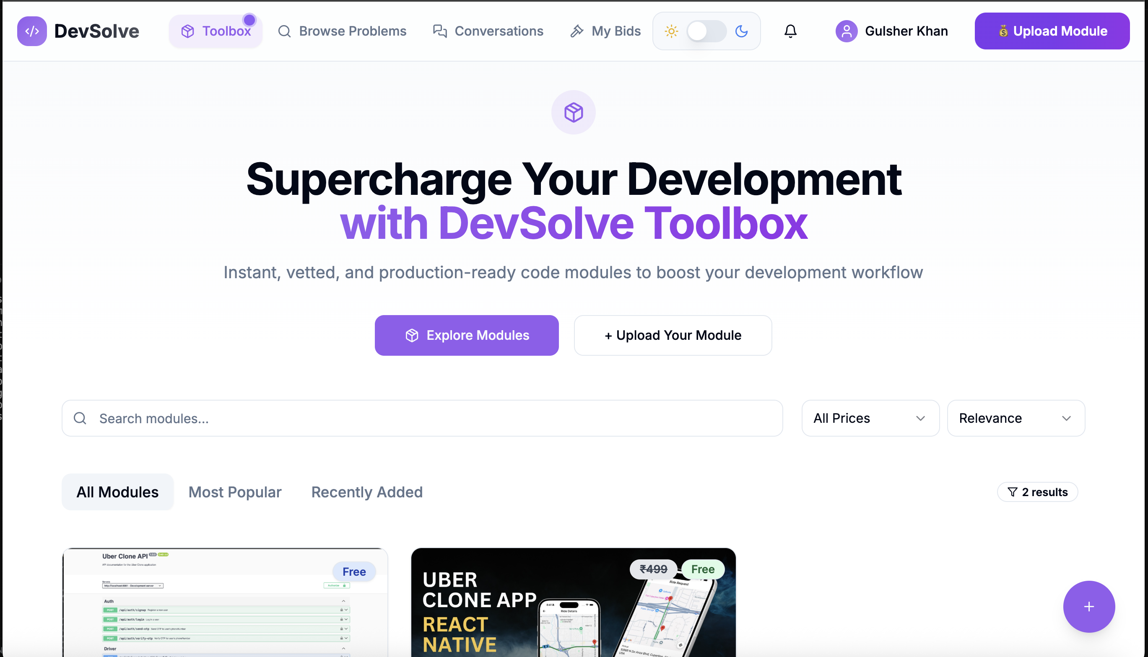The height and width of the screenshot is (657, 1148).
Task: Click the Explore Modules button
Action: (467, 335)
